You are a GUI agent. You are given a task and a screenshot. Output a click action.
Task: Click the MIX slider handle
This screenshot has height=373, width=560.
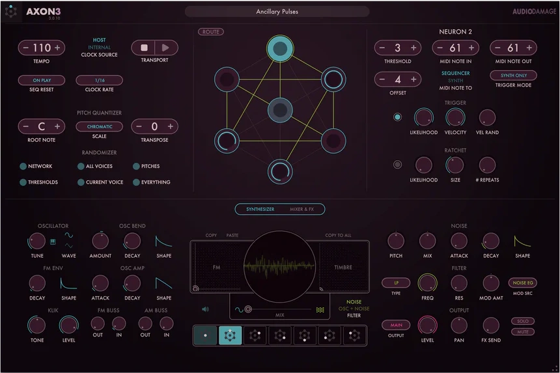point(248,309)
